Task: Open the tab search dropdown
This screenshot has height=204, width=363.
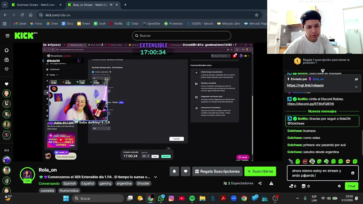Action: (5, 5)
